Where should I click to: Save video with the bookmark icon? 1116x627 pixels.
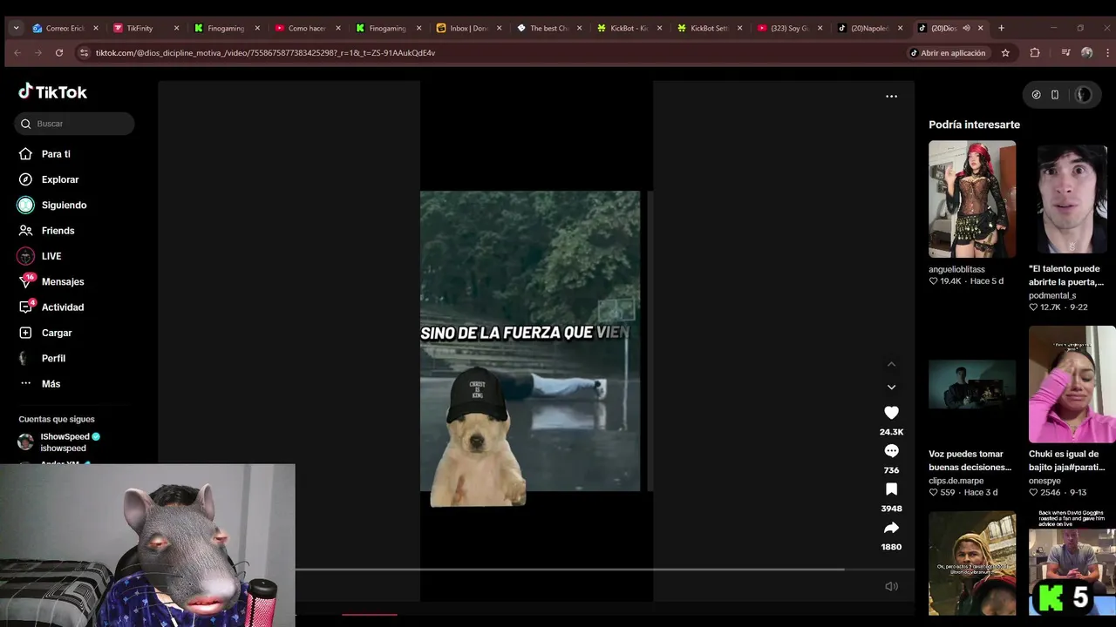(891, 489)
